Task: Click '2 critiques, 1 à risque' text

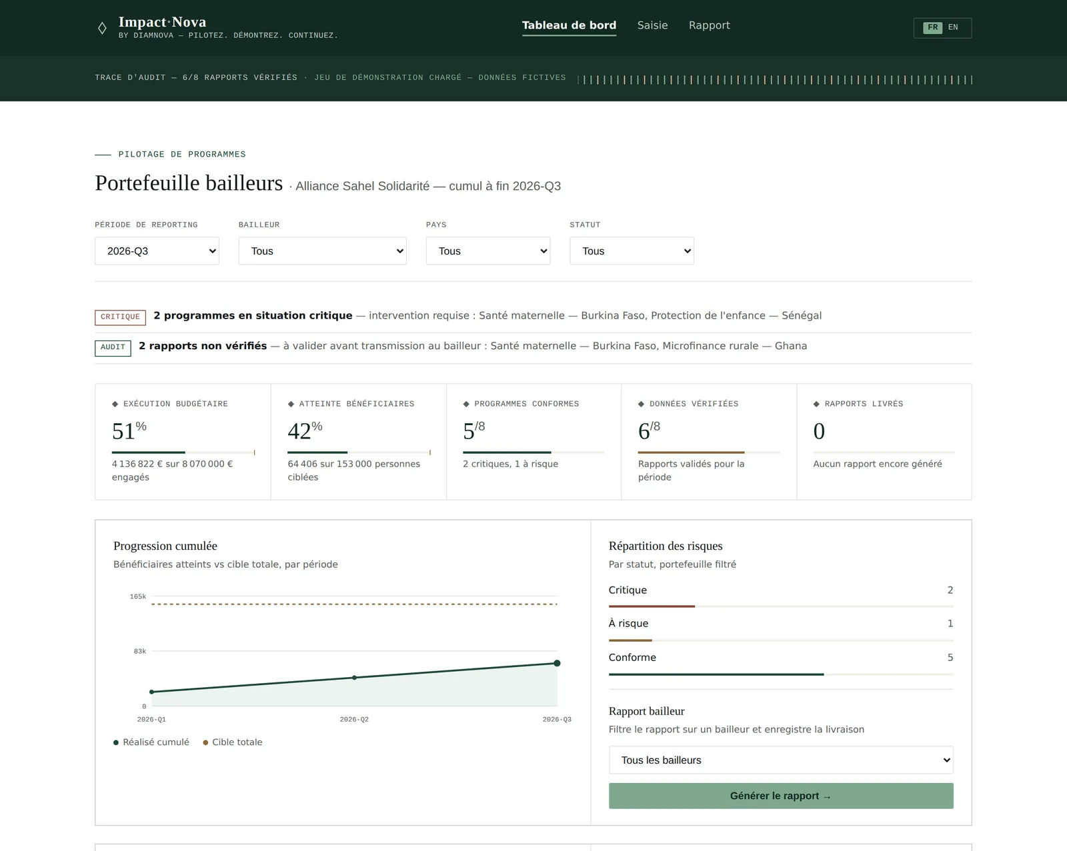Action: (510, 464)
